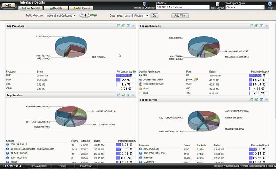Open Help from the top-right icon
This screenshot has width=276, height=169.
coord(270,4)
